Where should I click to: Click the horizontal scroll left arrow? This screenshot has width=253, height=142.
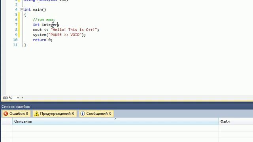pyautogui.click(x=23, y=97)
